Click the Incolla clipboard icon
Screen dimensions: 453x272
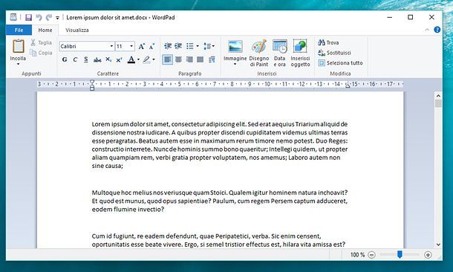pyautogui.click(x=19, y=46)
